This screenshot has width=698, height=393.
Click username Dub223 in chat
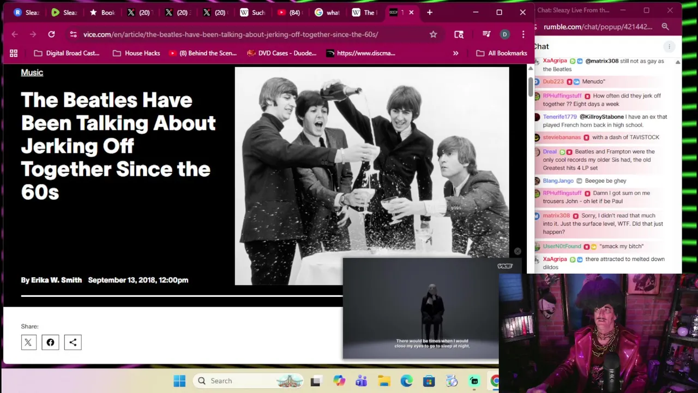[553, 81]
